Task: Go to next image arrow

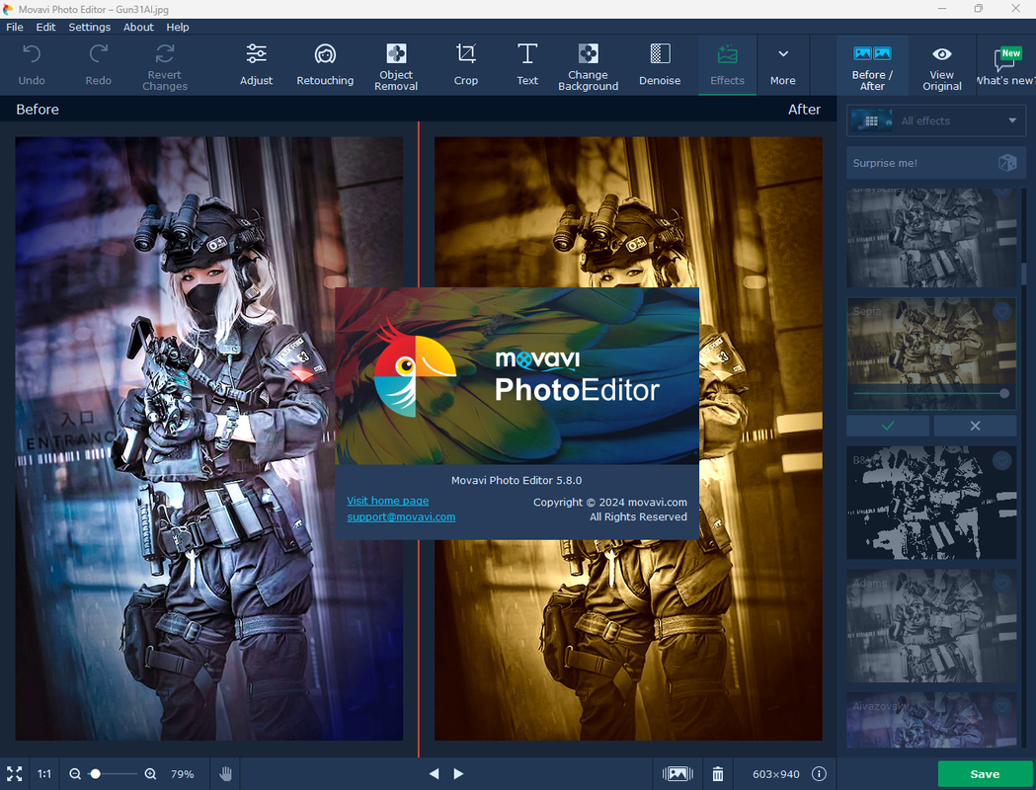Action: point(458,773)
